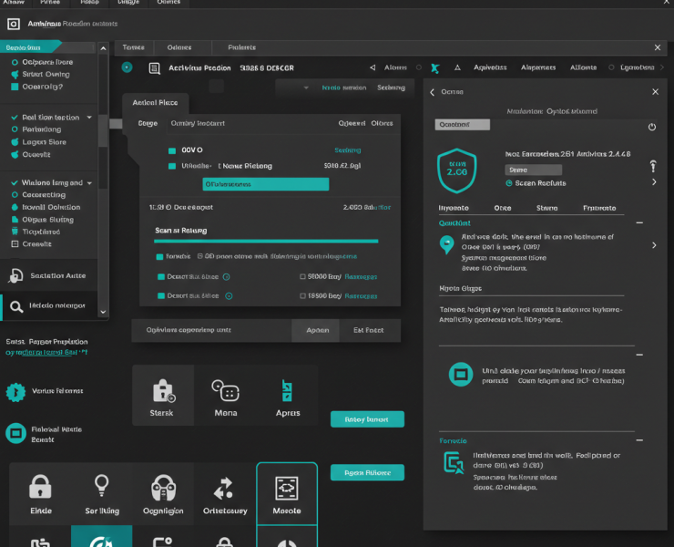Image resolution: width=674 pixels, height=547 pixels.
Task: Toggle the Ooearolg? sidebar checkbox
Action: tap(15, 87)
